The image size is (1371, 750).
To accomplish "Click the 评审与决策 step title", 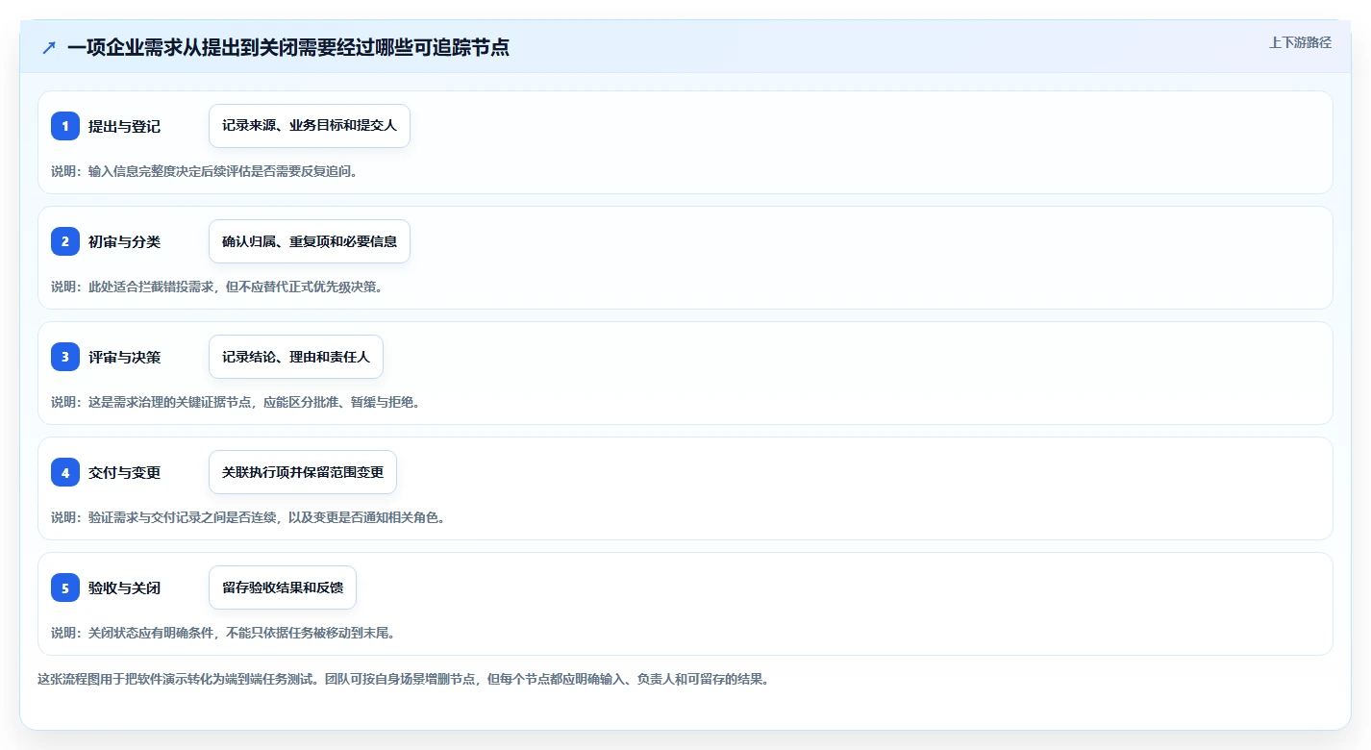I will [124, 357].
